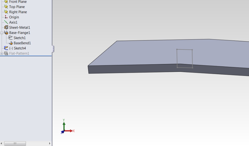Click the Top Plane icon
This screenshot has height=146, width=249.
pos(6,7)
